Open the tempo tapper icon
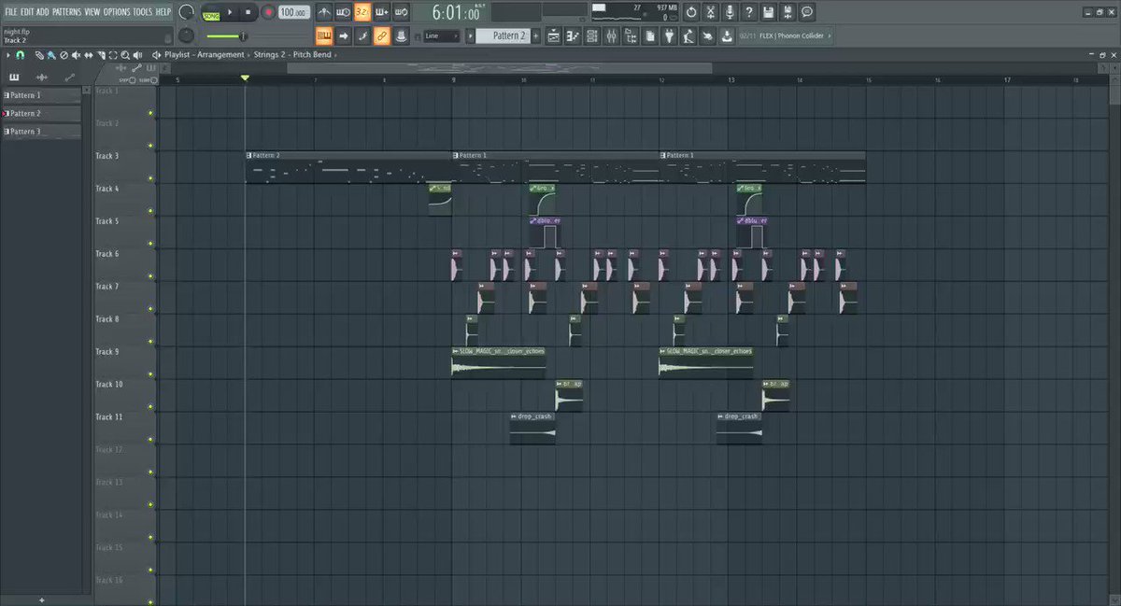The image size is (1121, 606). pyautogui.click(x=688, y=35)
